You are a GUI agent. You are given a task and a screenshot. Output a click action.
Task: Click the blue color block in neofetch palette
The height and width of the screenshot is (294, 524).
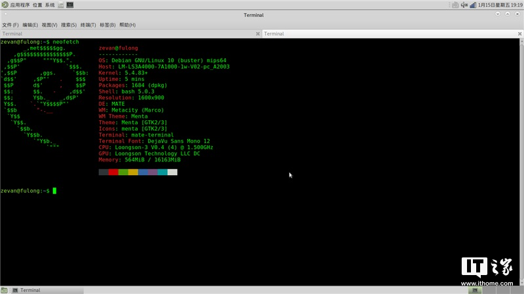[143, 172]
